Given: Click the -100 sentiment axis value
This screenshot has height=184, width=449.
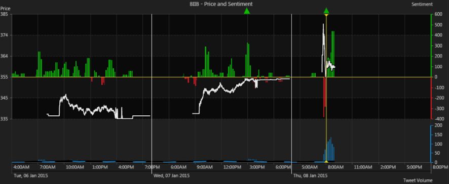Looking at the screenshot, I should coord(439,87).
